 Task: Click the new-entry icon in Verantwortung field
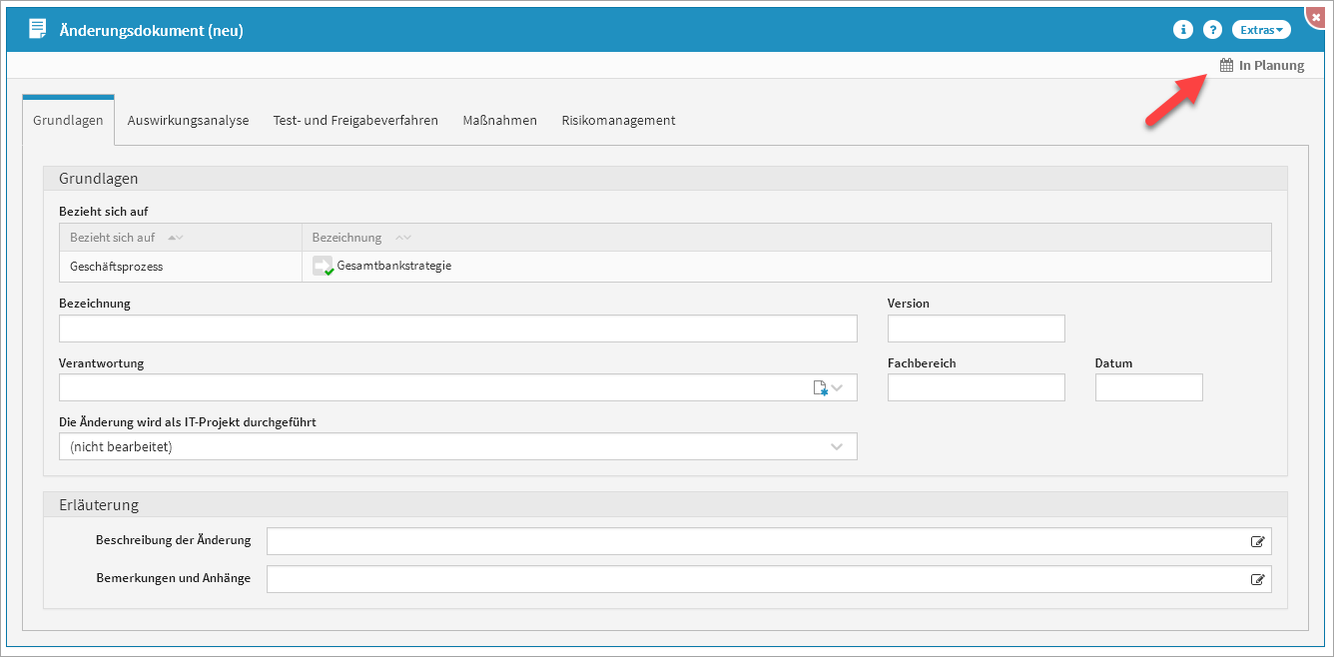[820, 388]
